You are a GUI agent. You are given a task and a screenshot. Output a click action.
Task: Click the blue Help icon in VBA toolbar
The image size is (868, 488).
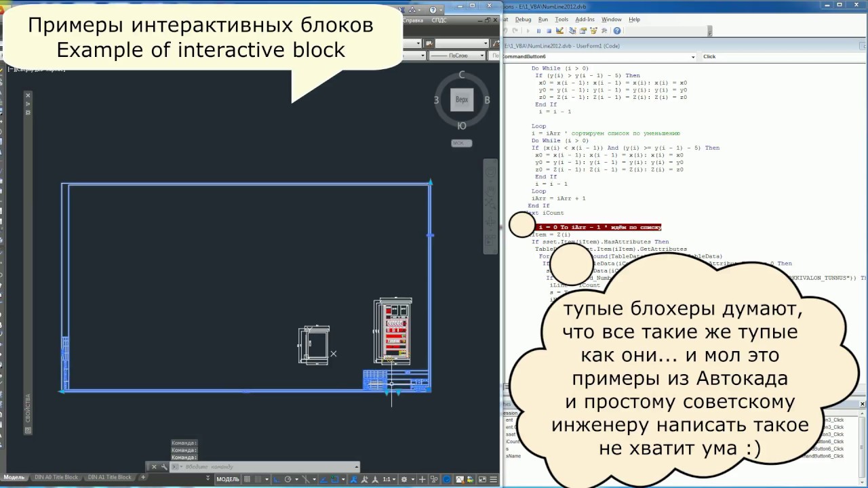click(617, 30)
